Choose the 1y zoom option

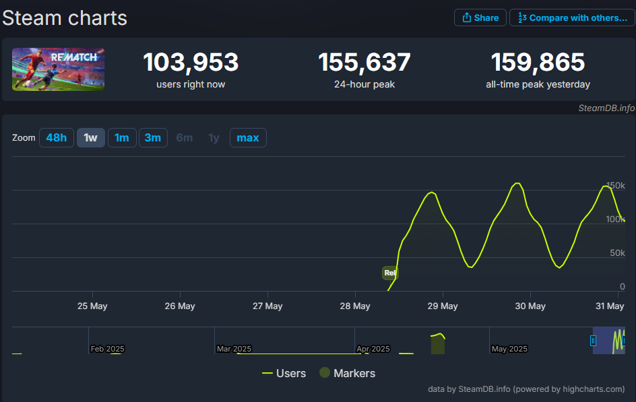tap(214, 138)
